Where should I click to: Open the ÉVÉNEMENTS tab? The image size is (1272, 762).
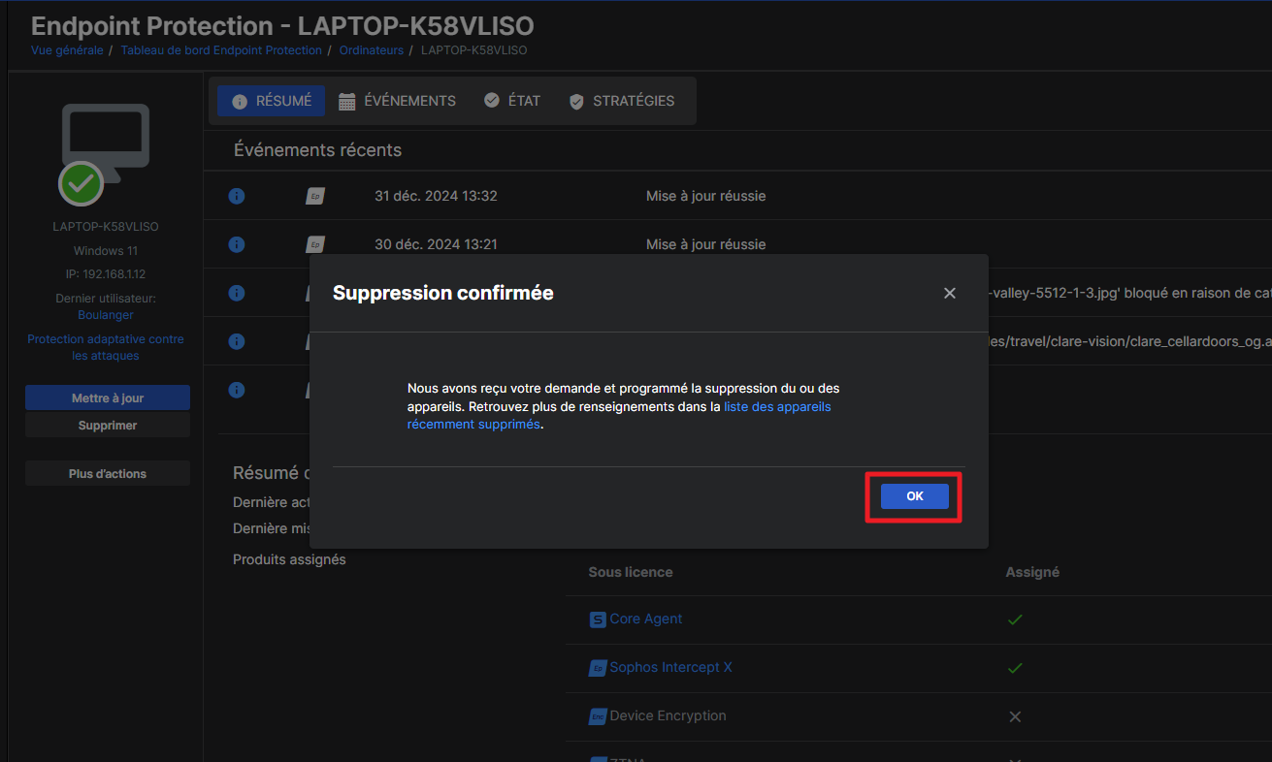pyautogui.click(x=397, y=101)
